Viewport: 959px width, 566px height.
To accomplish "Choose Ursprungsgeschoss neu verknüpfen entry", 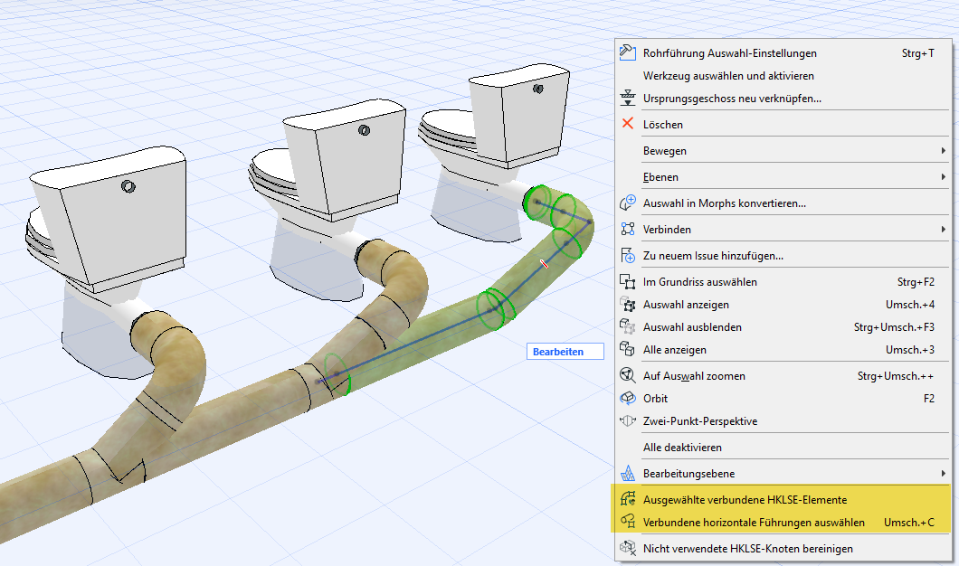I will pos(732,99).
